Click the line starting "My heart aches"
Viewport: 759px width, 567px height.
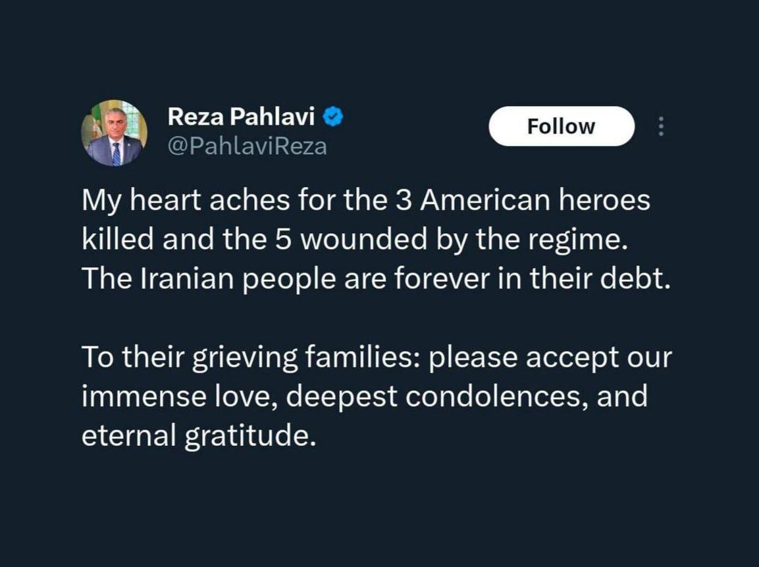(365, 200)
